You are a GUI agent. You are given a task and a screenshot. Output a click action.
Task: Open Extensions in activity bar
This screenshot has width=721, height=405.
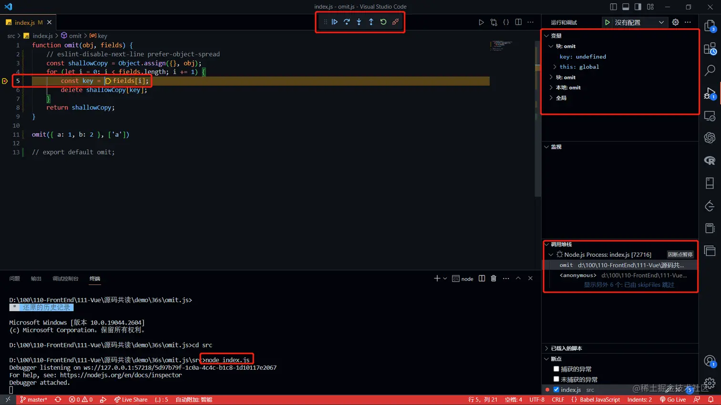point(710,49)
